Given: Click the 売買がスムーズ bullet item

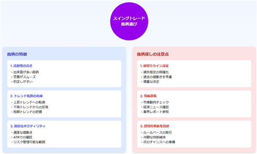Looking at the screenshot, I should (x=23, y=77).
